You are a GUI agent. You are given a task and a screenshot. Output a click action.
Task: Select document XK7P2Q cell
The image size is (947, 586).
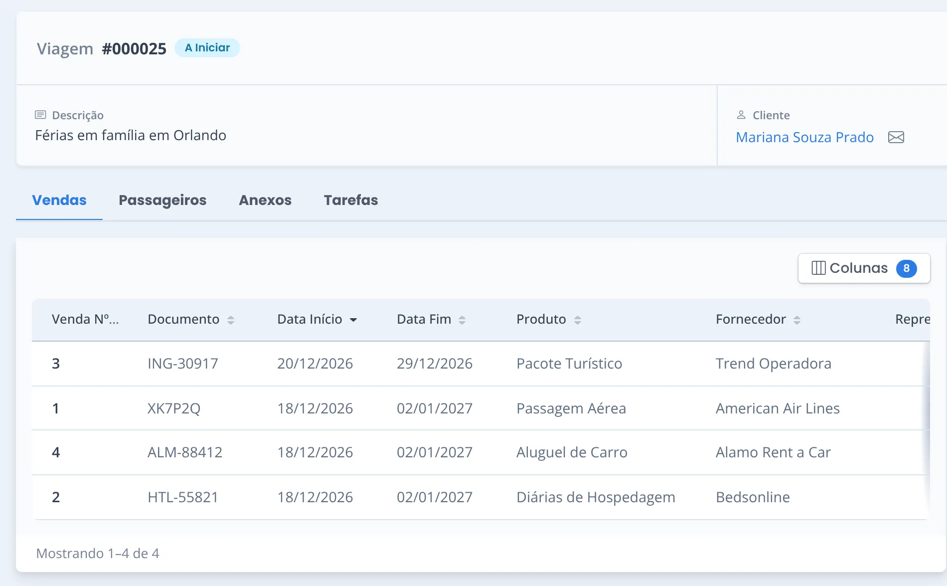[173, 408]
